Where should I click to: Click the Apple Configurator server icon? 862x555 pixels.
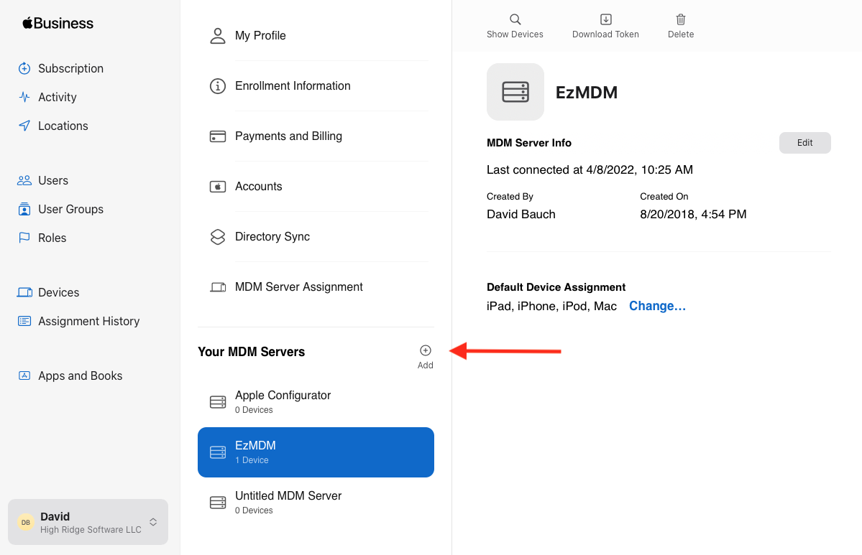click(x=218, y=402)
